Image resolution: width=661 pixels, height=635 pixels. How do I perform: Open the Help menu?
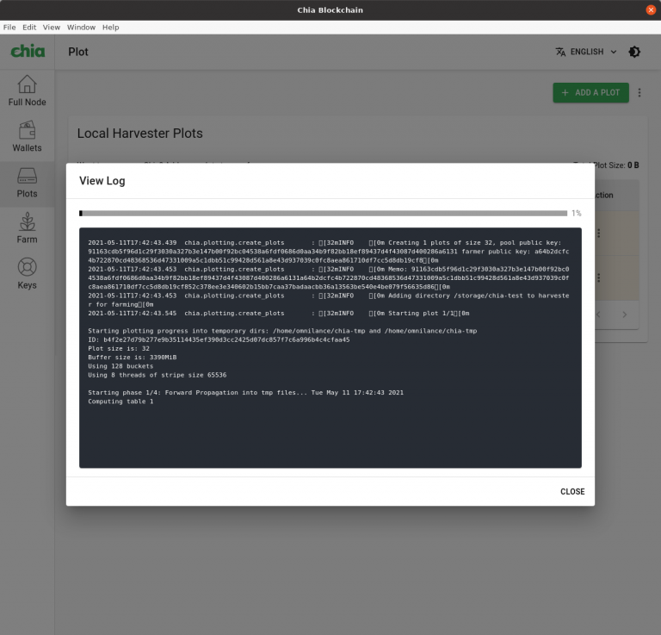click(110, 28)
